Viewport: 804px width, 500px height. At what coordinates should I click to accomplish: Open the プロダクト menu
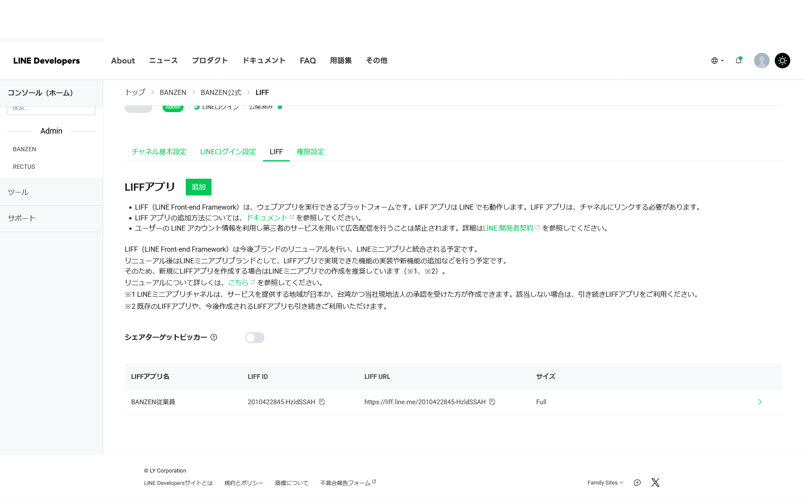pos(210,61)
